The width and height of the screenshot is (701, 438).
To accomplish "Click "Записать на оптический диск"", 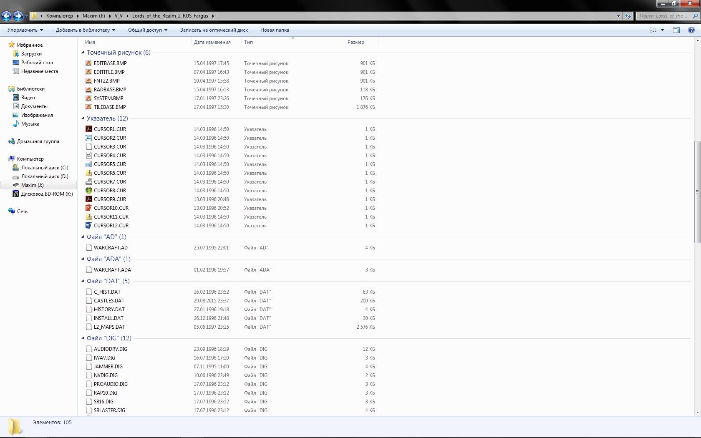I will (x=214, y=30).
